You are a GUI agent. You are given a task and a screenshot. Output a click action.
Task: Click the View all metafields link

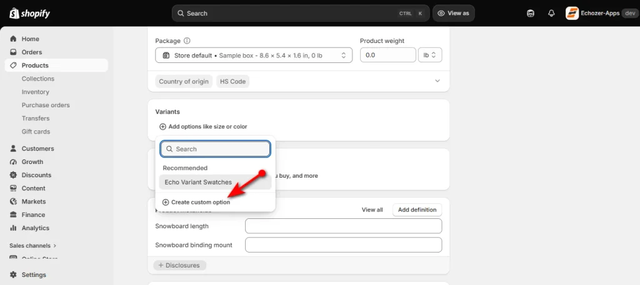372,210
